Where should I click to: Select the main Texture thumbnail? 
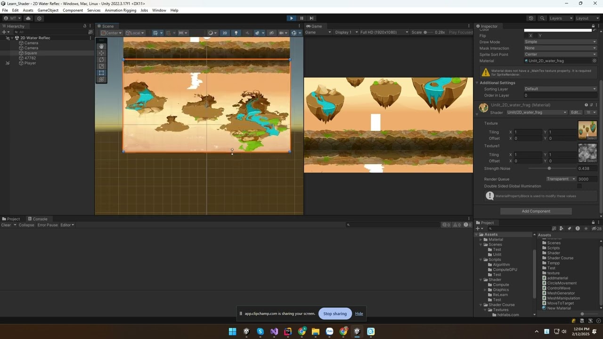click(x=587, y=130)
